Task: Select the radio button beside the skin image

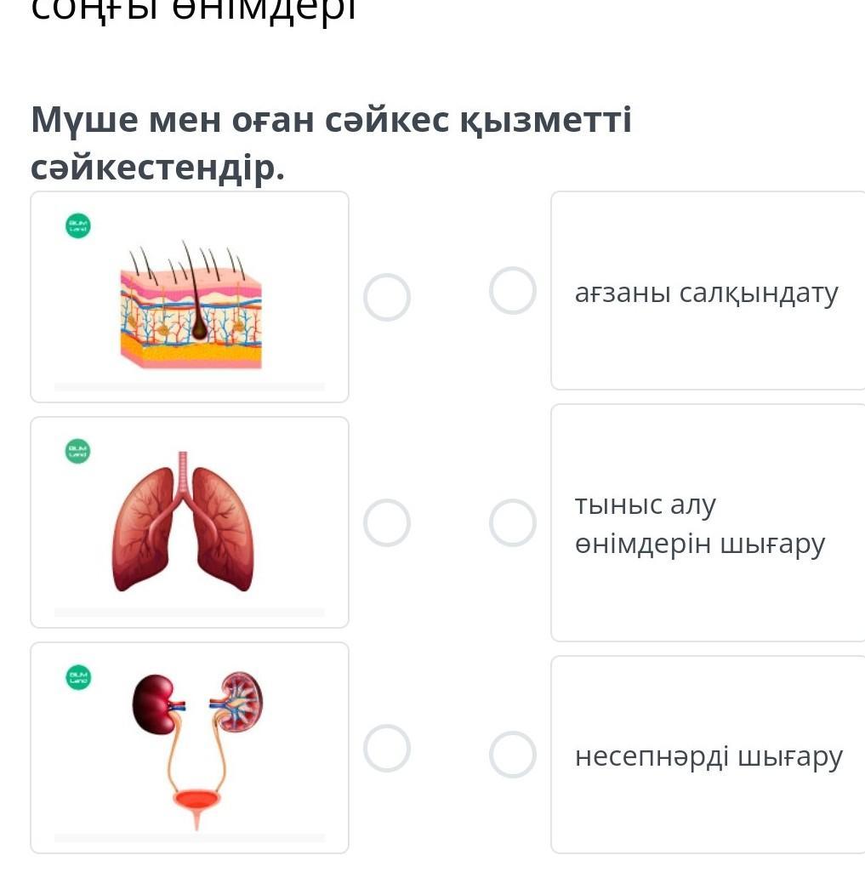Action: coord(387,297)
